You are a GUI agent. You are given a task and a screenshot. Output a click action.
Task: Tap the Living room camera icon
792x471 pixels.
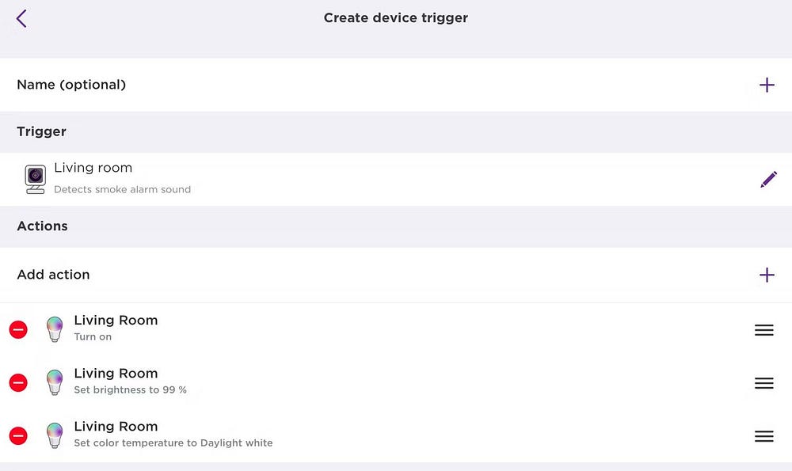point(35,179)
